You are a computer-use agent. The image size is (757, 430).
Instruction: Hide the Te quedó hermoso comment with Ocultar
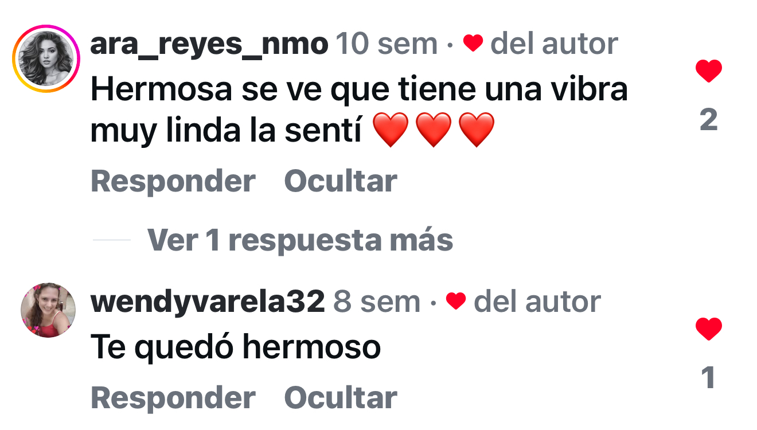point(341,398)
